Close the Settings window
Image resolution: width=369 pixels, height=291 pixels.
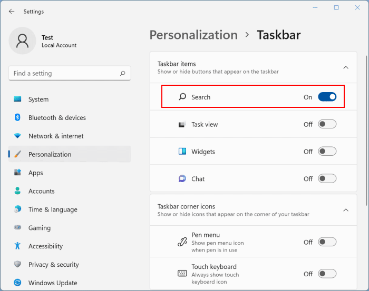point(357,7)
